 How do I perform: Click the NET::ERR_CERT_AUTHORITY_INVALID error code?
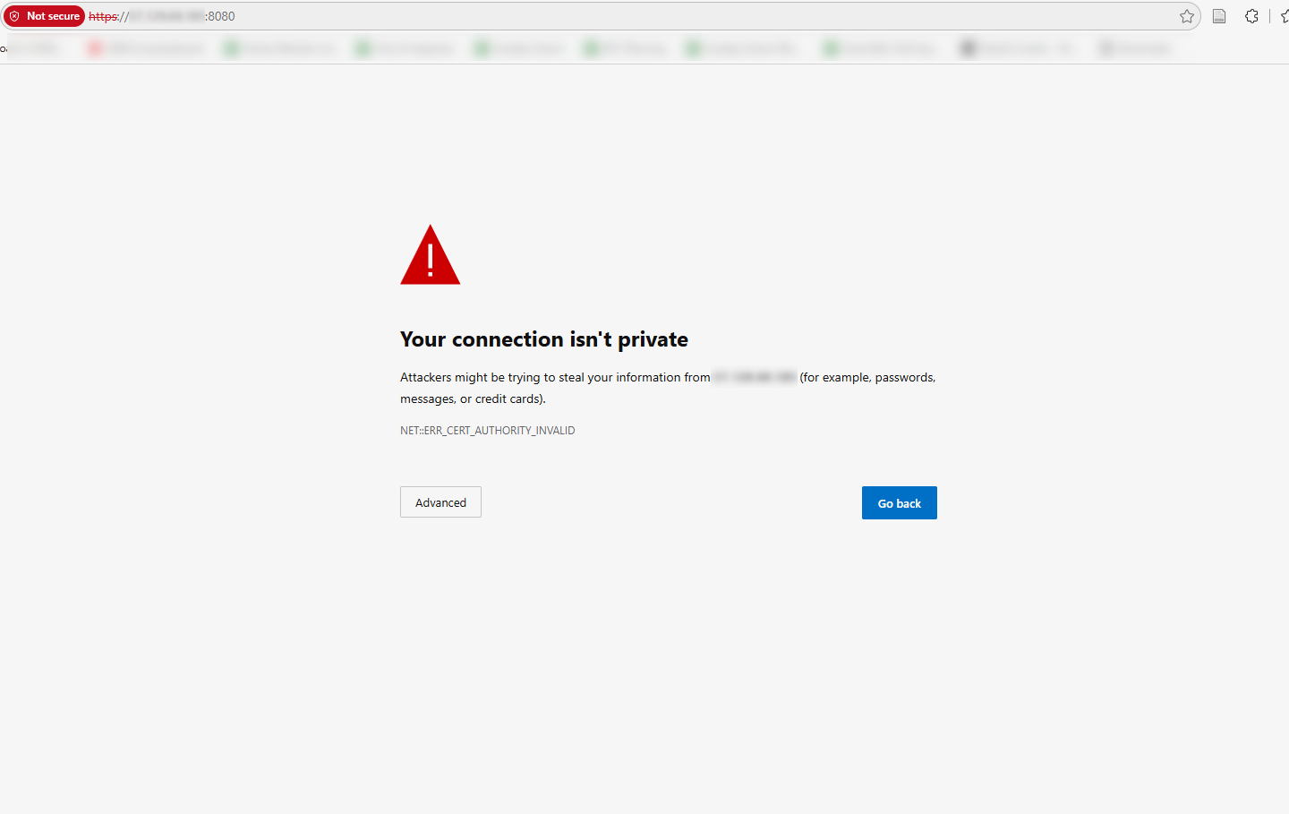point(487,431)
